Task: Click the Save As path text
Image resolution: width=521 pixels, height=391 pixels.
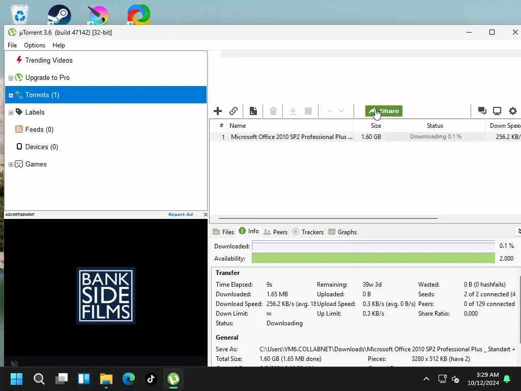Action: 387,349
